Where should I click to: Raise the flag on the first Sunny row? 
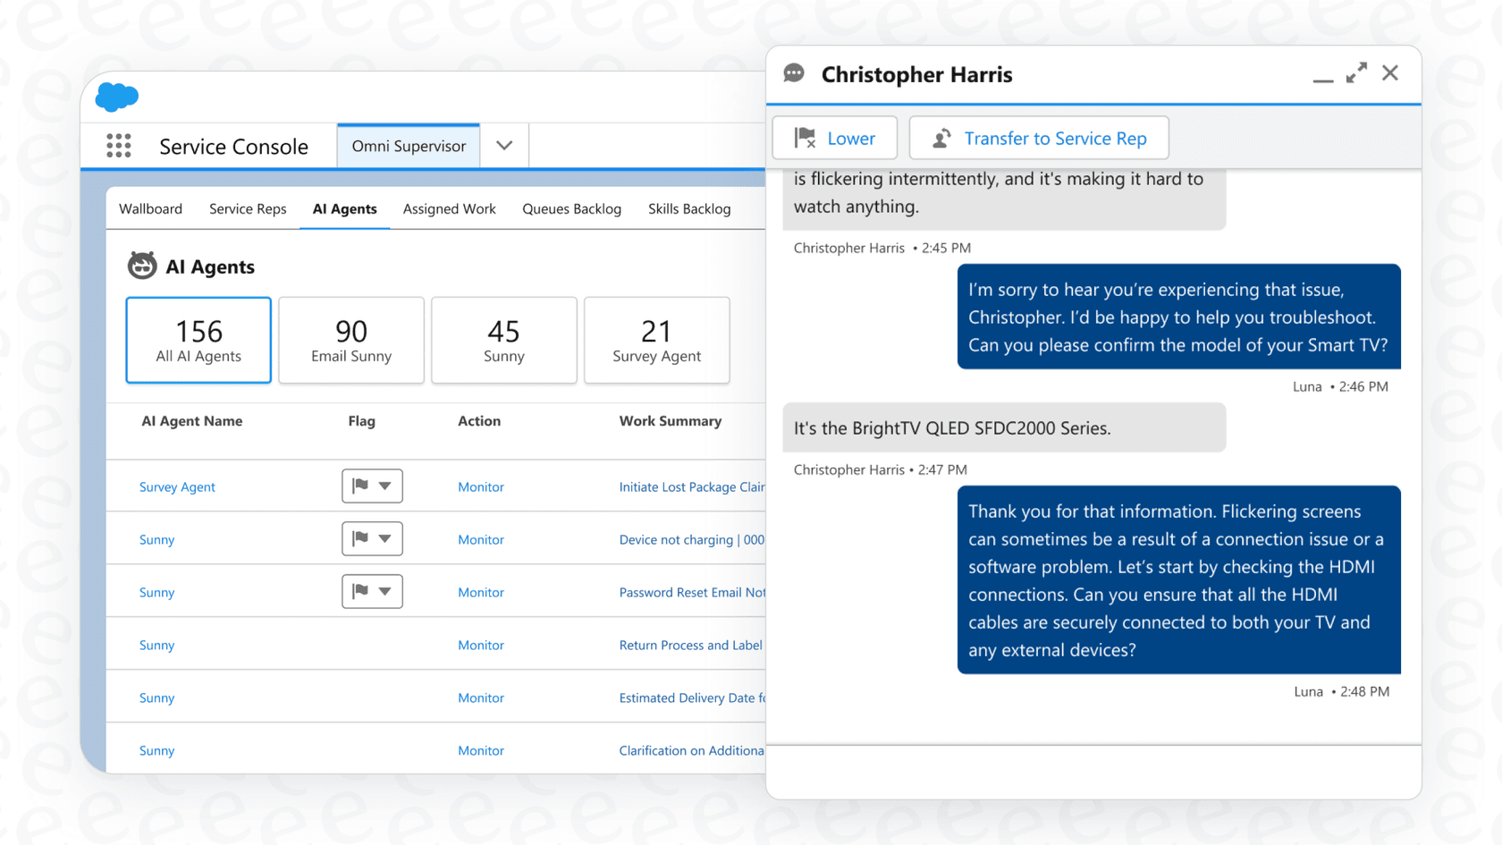coord(361,538)
